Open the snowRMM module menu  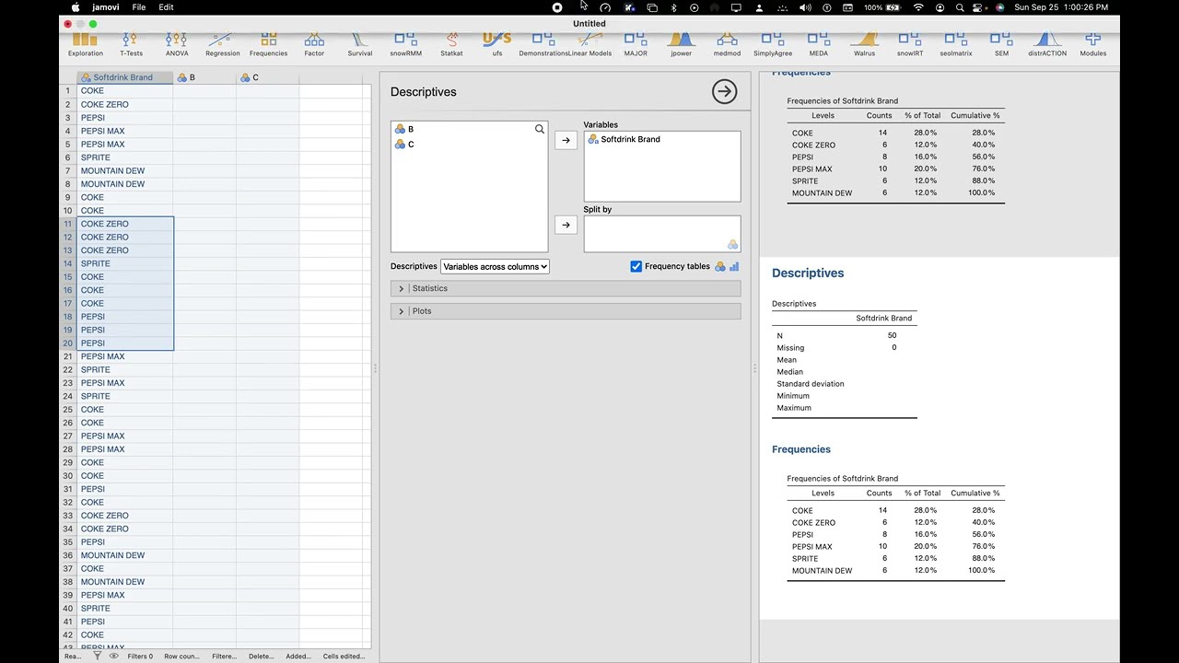(x=405, y=45)
